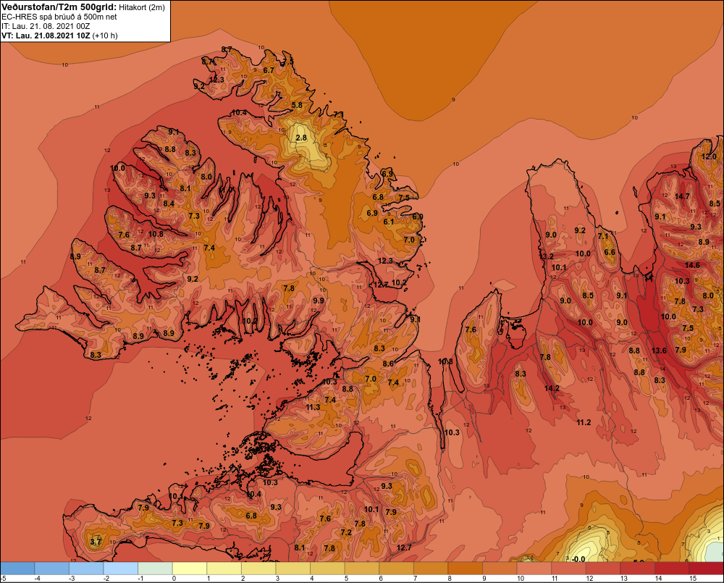Click the 2.8 temperature value on the glacier
Screen dimensions: 724x583
coord(301,138)
